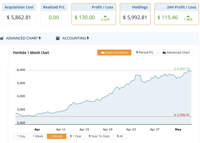Set chart range to 1 Week

click(x=38, y=136)
